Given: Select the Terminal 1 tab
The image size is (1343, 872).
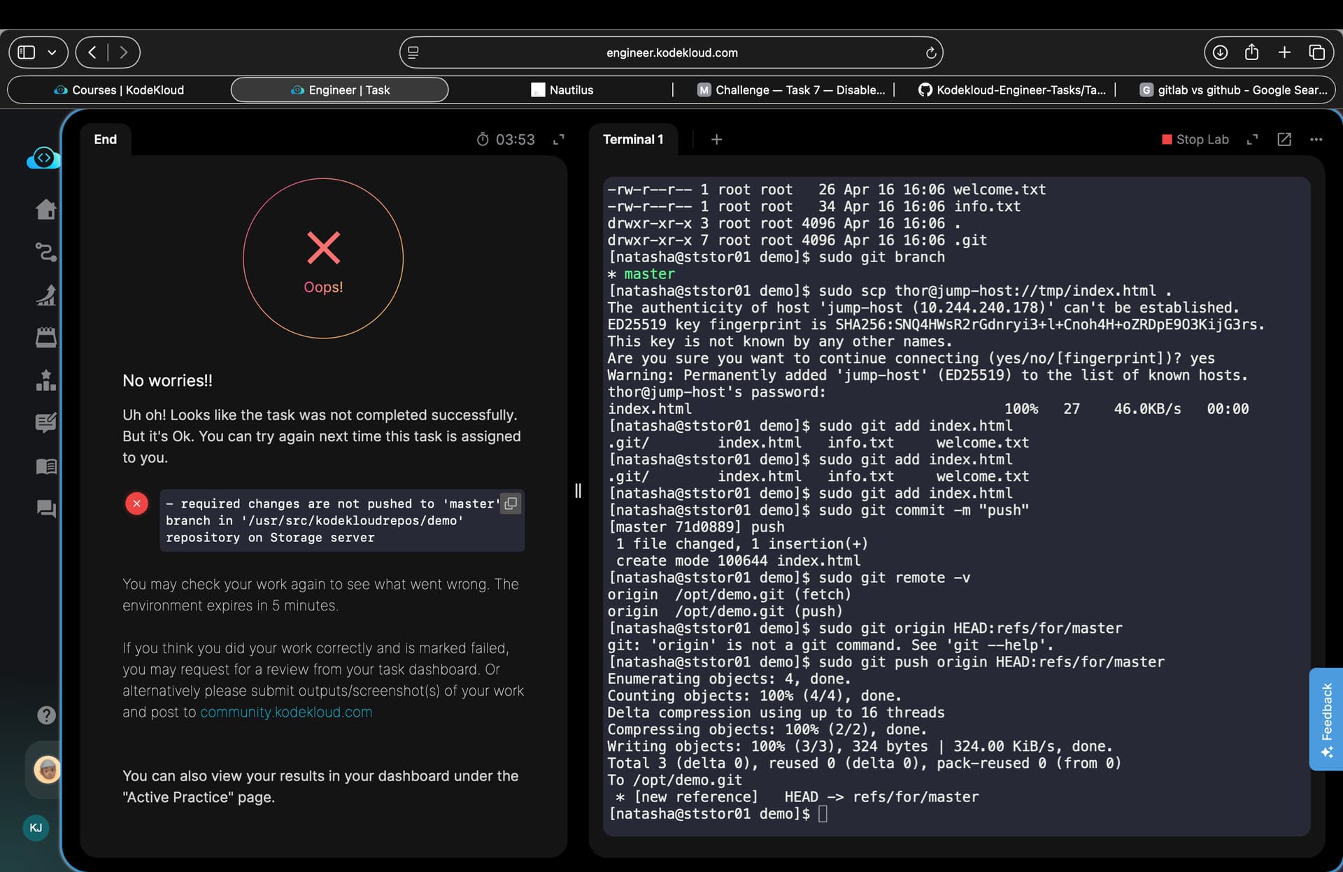Looking at the screenshot, I should [x=632, y=139].
